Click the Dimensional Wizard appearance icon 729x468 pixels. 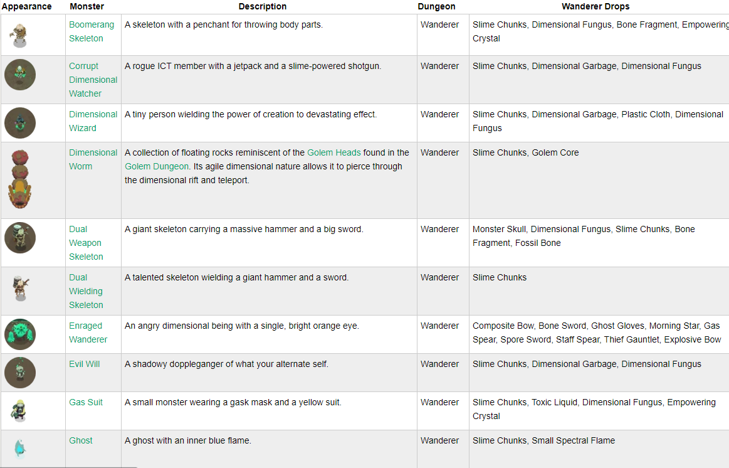(20, 122)
